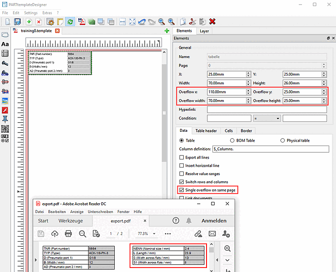Enable the Export all lines checkbox
This screenshot has height=272, width=336.
point(181,157)
